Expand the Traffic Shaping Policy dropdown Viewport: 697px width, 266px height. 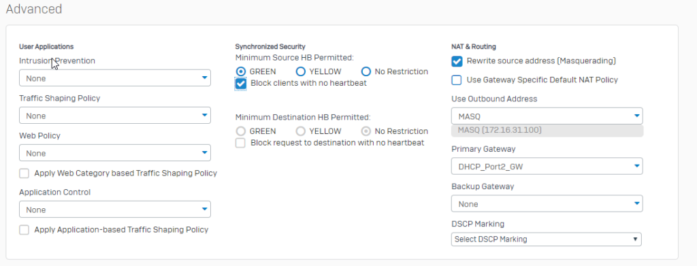[114, 116]
